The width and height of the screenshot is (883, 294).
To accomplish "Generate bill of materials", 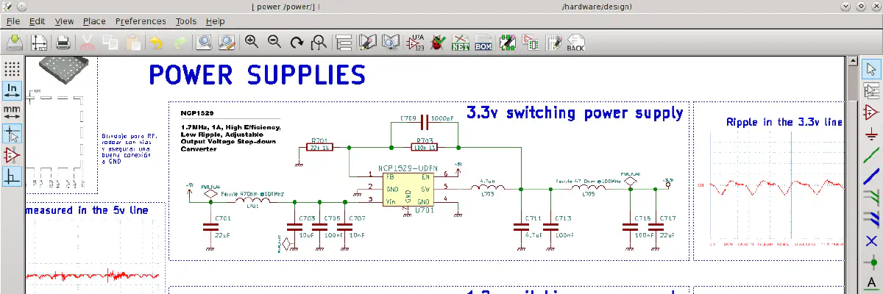I will pyautogui.click(x=483, y=43).
